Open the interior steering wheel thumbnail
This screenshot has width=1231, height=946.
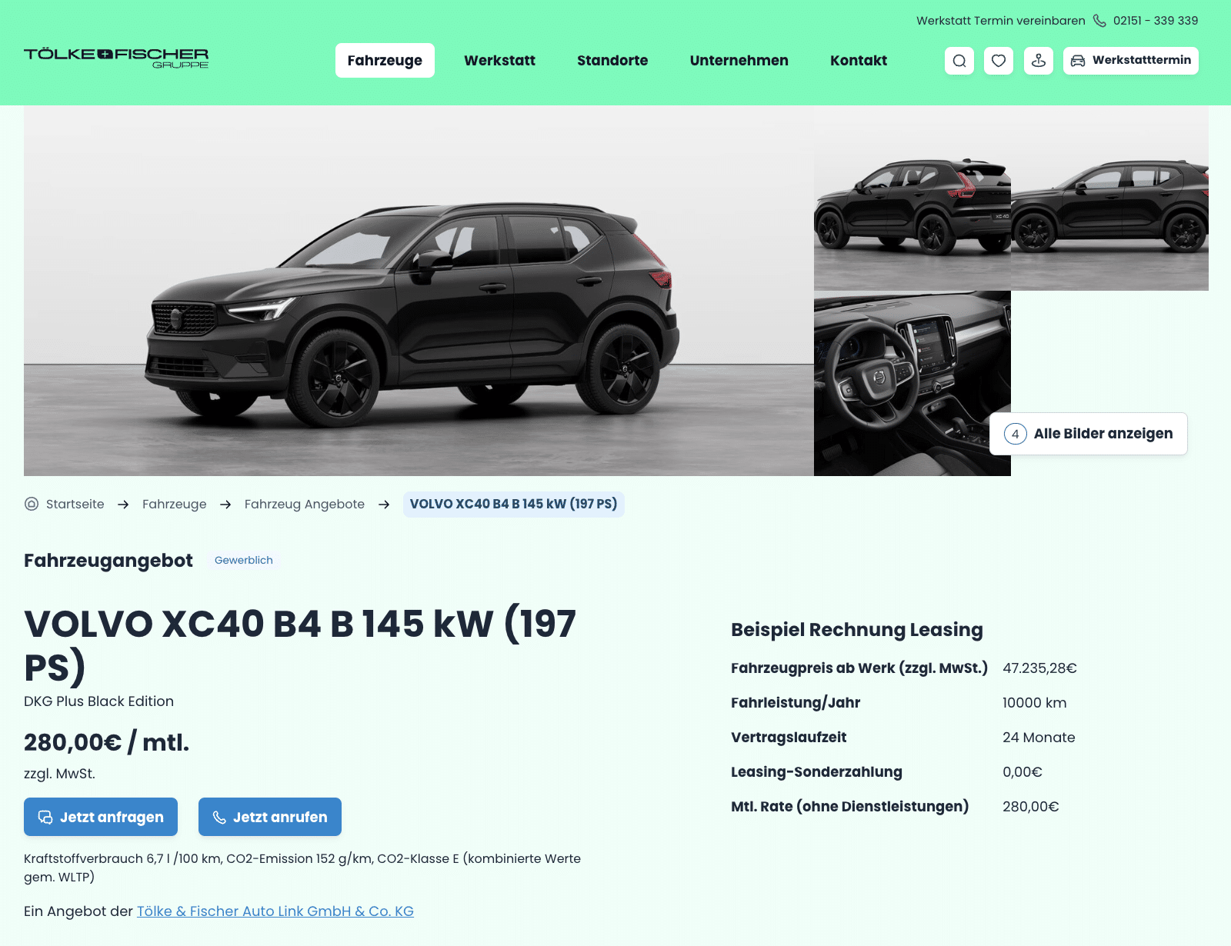click(912, 383)
